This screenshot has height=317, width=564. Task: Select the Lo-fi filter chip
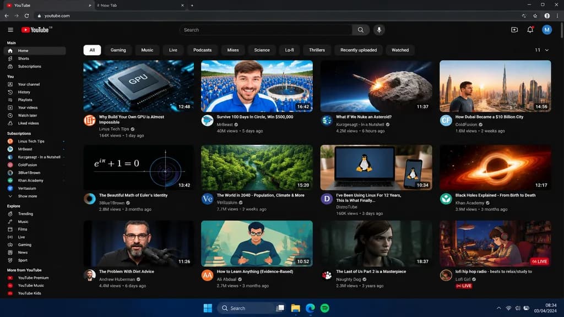tap(290, 50)
